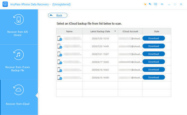Viewport: 187px width, 115px height.
Task: Click the key register icon
Action: coord(150,4)
